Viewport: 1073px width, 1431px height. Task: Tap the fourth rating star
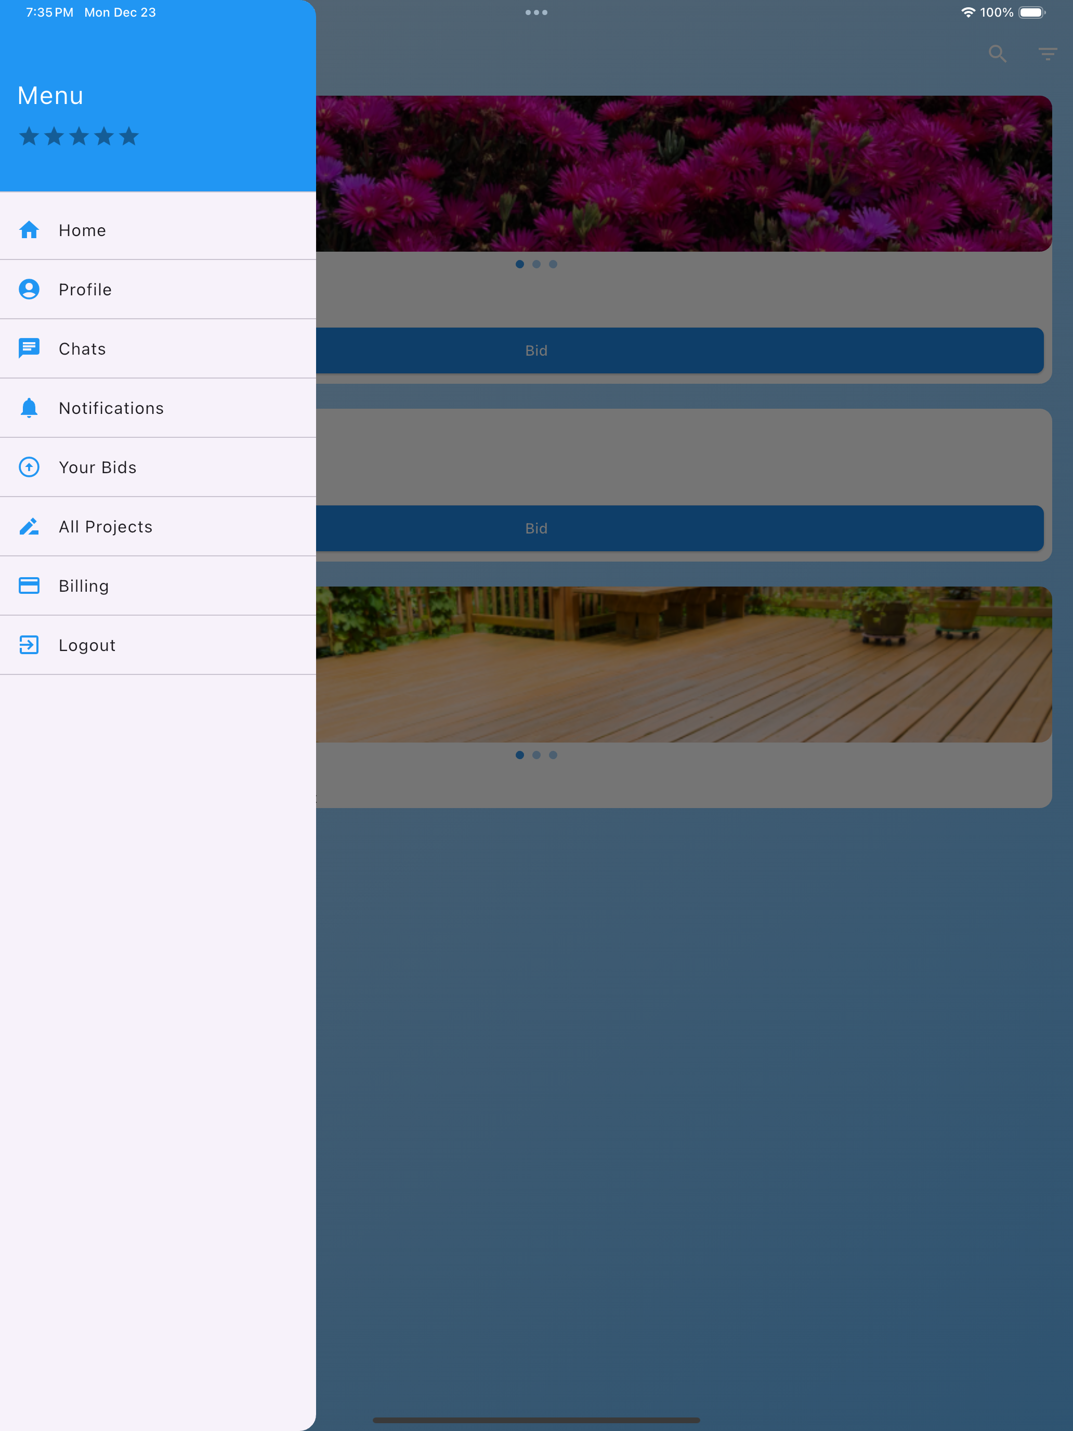click(104, 136)
